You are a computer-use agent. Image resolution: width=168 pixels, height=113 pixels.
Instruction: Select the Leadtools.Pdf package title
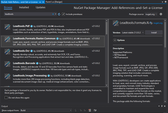tap(21, 26)
